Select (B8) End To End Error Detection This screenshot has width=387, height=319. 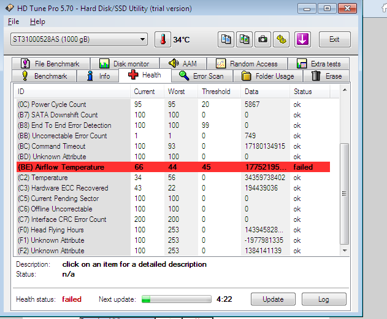coord(174,125)
